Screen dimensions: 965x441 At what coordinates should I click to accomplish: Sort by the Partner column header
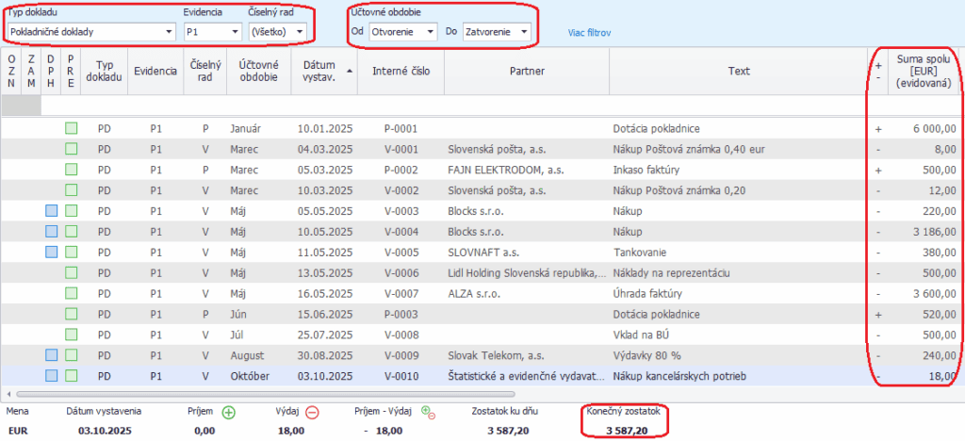point(527,71)
